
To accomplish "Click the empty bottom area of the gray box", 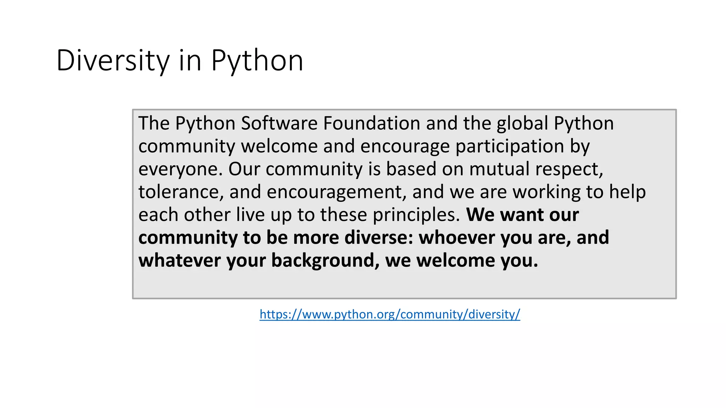I will pyautogui.click(x=404, y=284).
